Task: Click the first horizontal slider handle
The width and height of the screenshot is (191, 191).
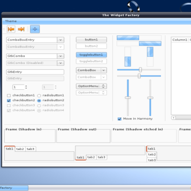Action: pos(140,70)
